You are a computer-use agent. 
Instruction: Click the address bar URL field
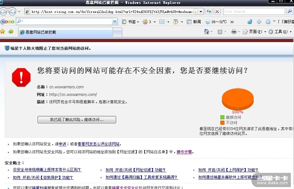(x=112, y=12)
